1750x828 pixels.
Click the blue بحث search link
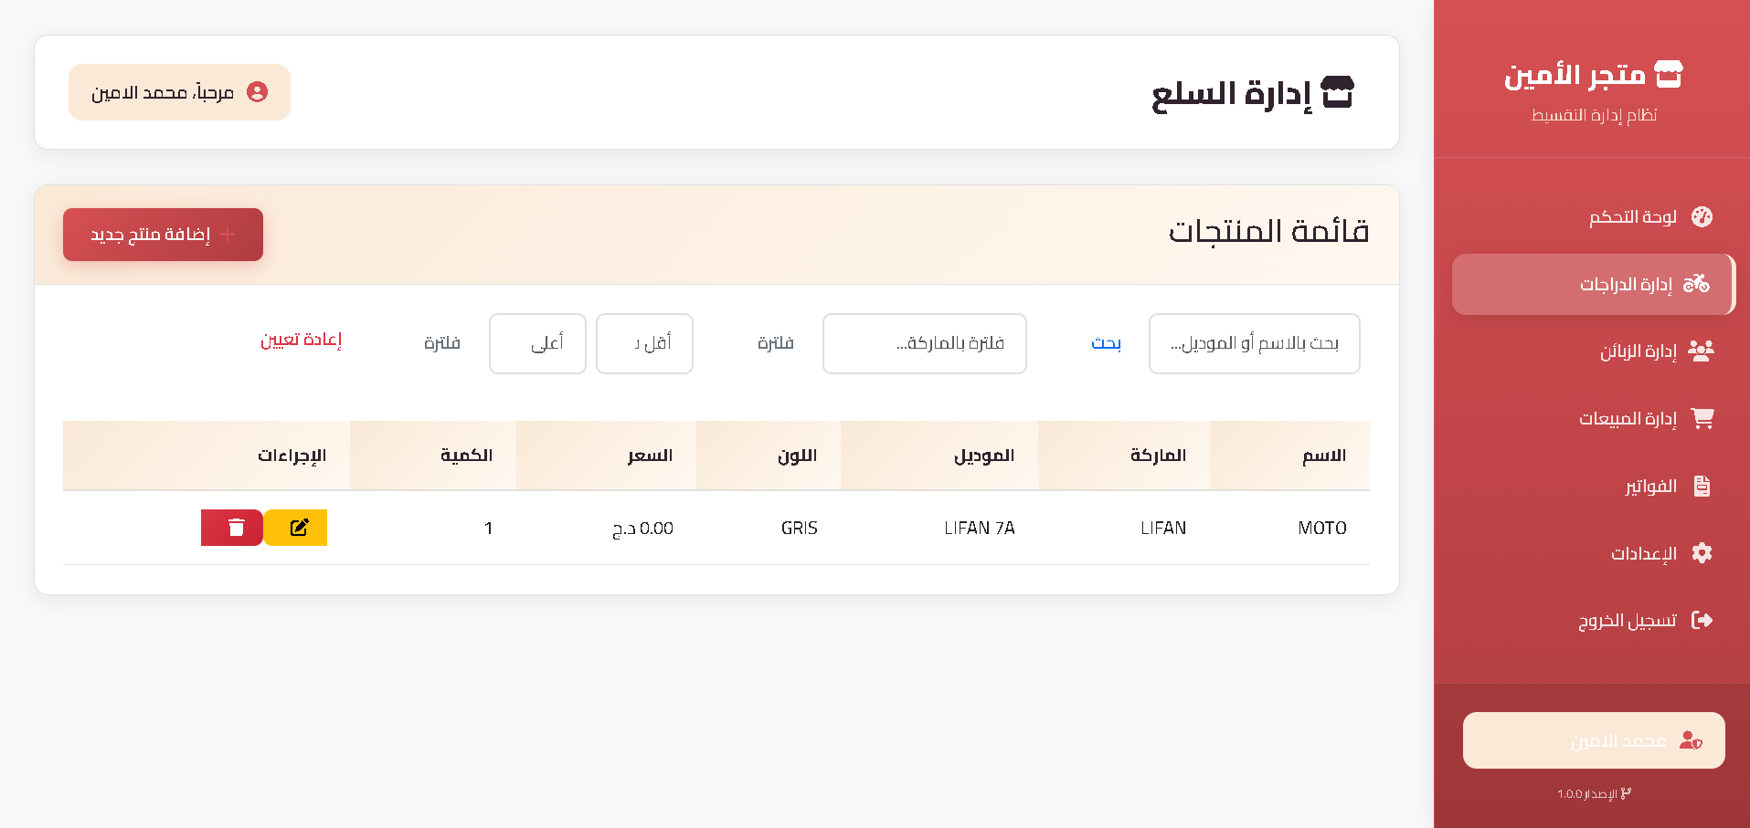(1106, 343)
